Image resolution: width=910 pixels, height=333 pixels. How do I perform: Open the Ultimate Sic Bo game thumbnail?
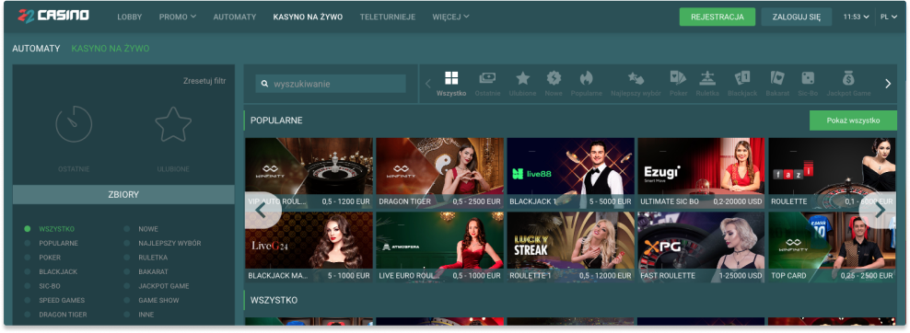click(x=701, y=173)
